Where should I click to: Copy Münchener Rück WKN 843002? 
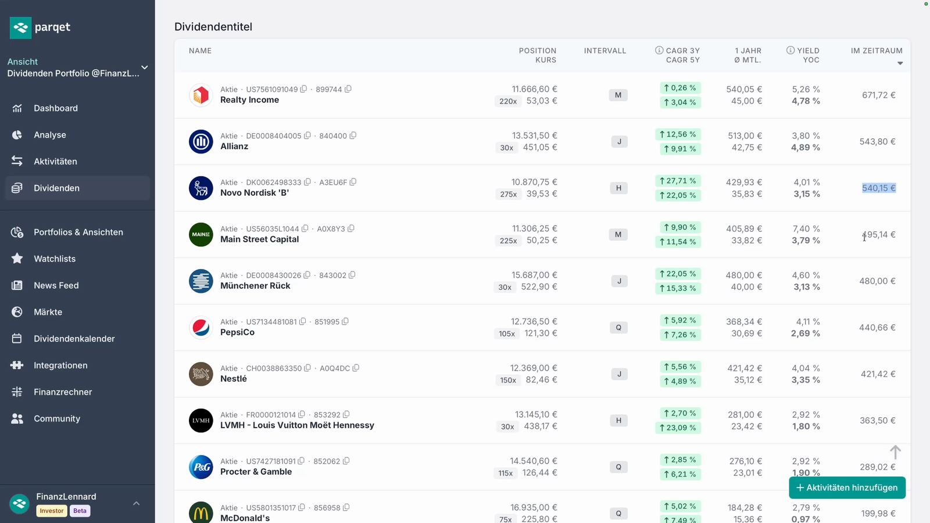[x=352, y=275]
